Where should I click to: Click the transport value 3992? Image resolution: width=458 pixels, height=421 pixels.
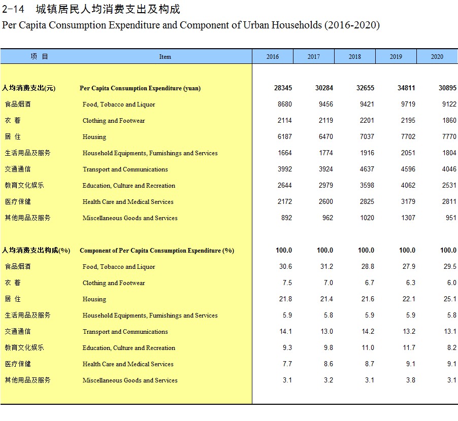(285, 169)
